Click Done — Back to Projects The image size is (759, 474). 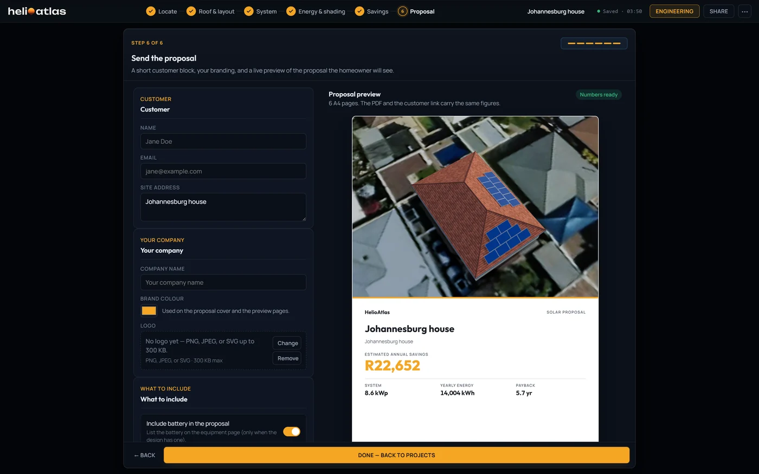pyautogui.click(x=396, y=455)
